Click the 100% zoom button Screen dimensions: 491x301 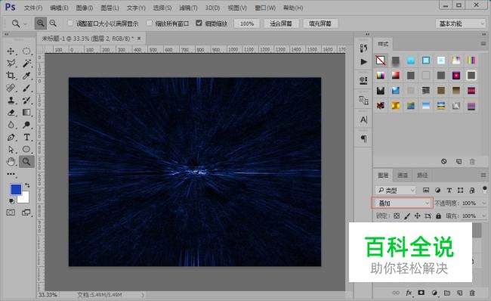click(x=247, y=23)
